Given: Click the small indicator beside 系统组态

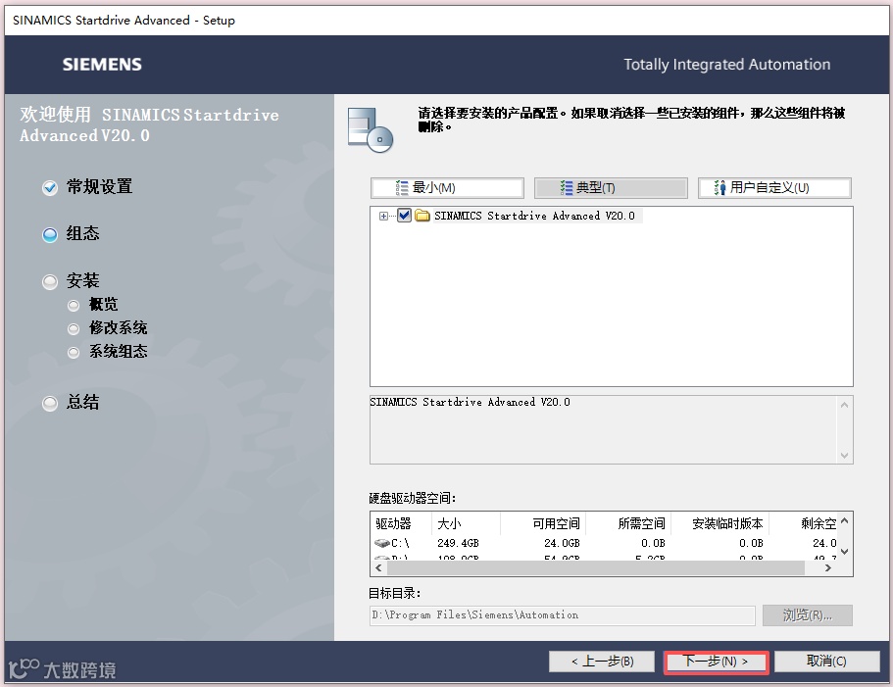Looking at the screenshot, I should pos(74,353).
